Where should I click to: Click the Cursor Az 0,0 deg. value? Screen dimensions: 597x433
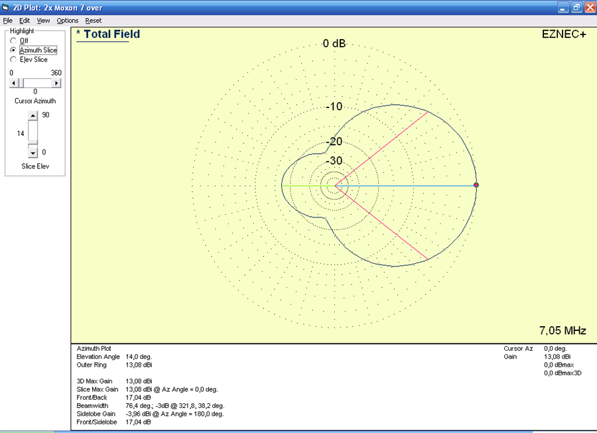click(555, 348)
